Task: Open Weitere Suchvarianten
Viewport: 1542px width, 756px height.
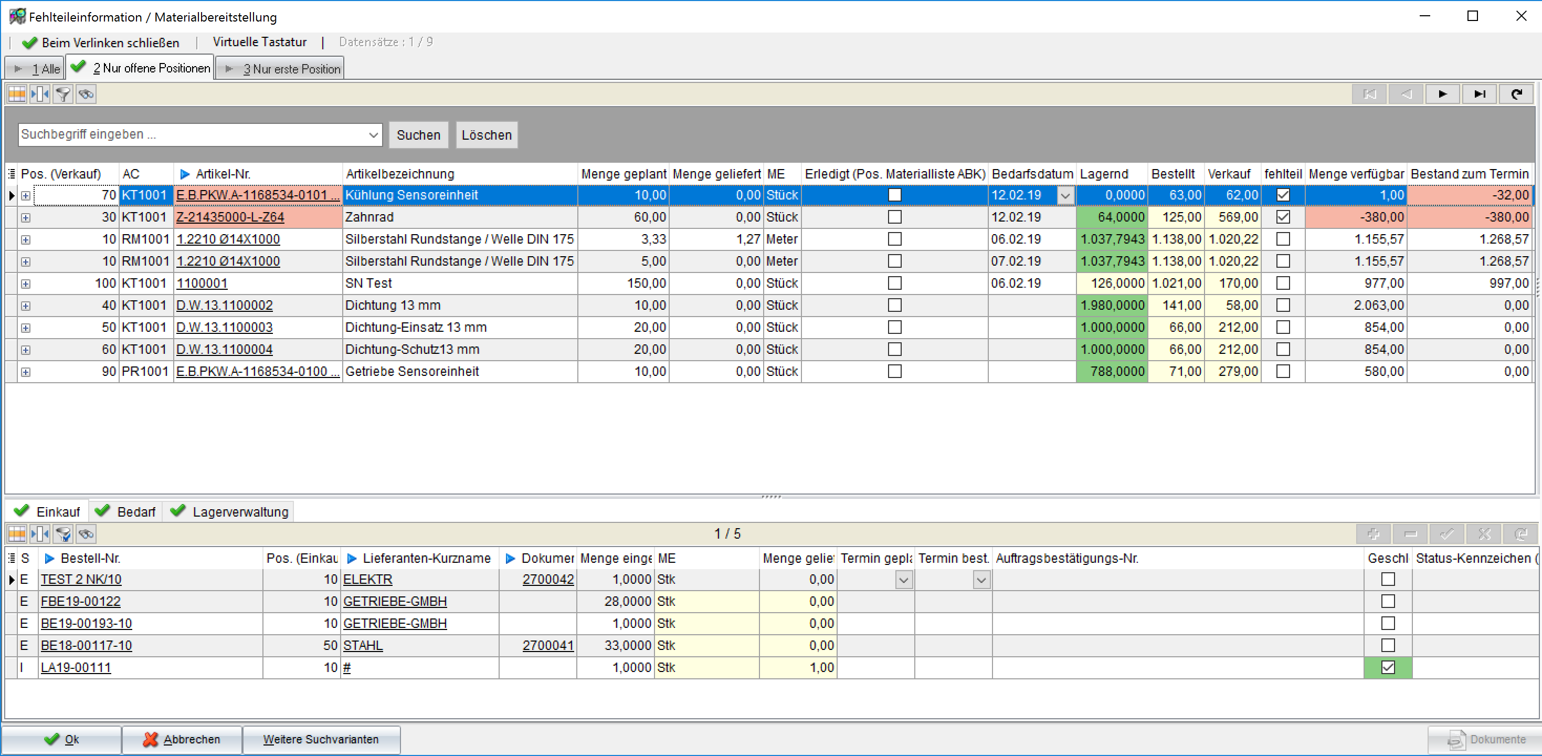Action: 321,739
